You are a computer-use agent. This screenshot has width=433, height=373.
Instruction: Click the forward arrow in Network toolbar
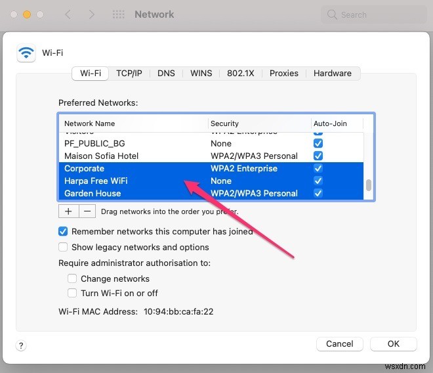91,14
